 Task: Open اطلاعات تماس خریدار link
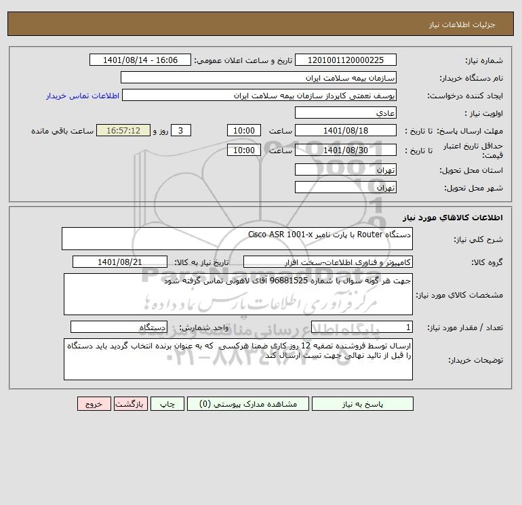(x=83, y=96)
